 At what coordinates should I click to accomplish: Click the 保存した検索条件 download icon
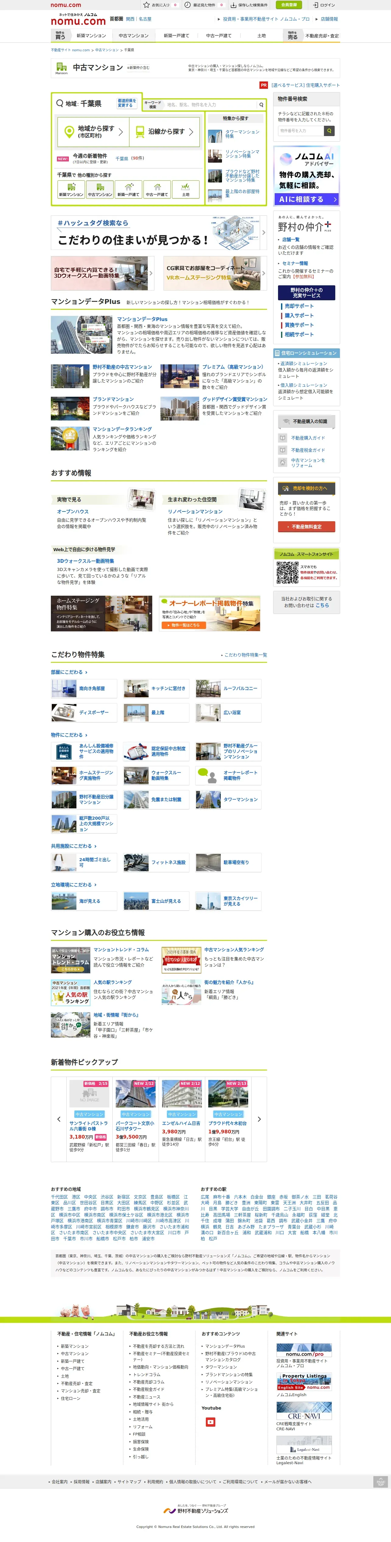coord(233,5)
